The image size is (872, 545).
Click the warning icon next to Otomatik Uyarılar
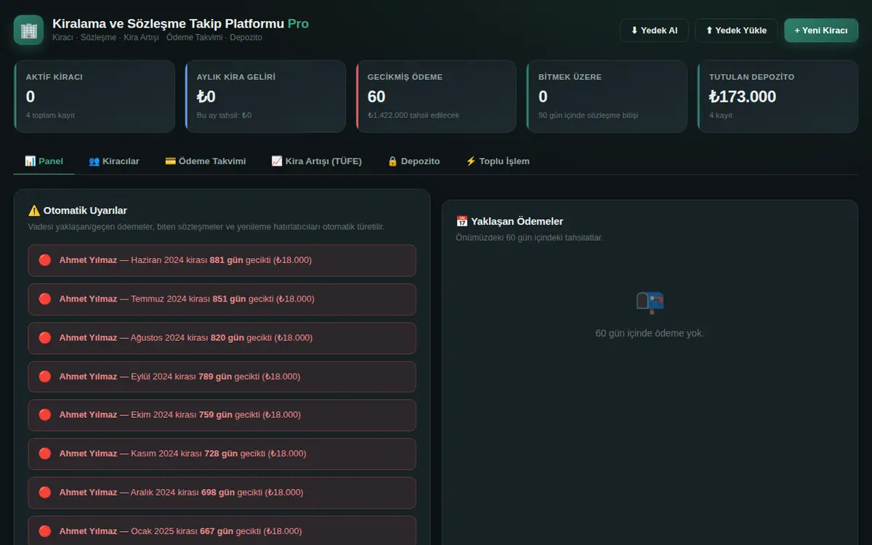tap(34, 211)
